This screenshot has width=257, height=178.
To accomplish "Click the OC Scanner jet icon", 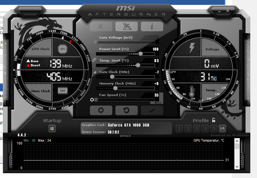I will click(126, 26).
